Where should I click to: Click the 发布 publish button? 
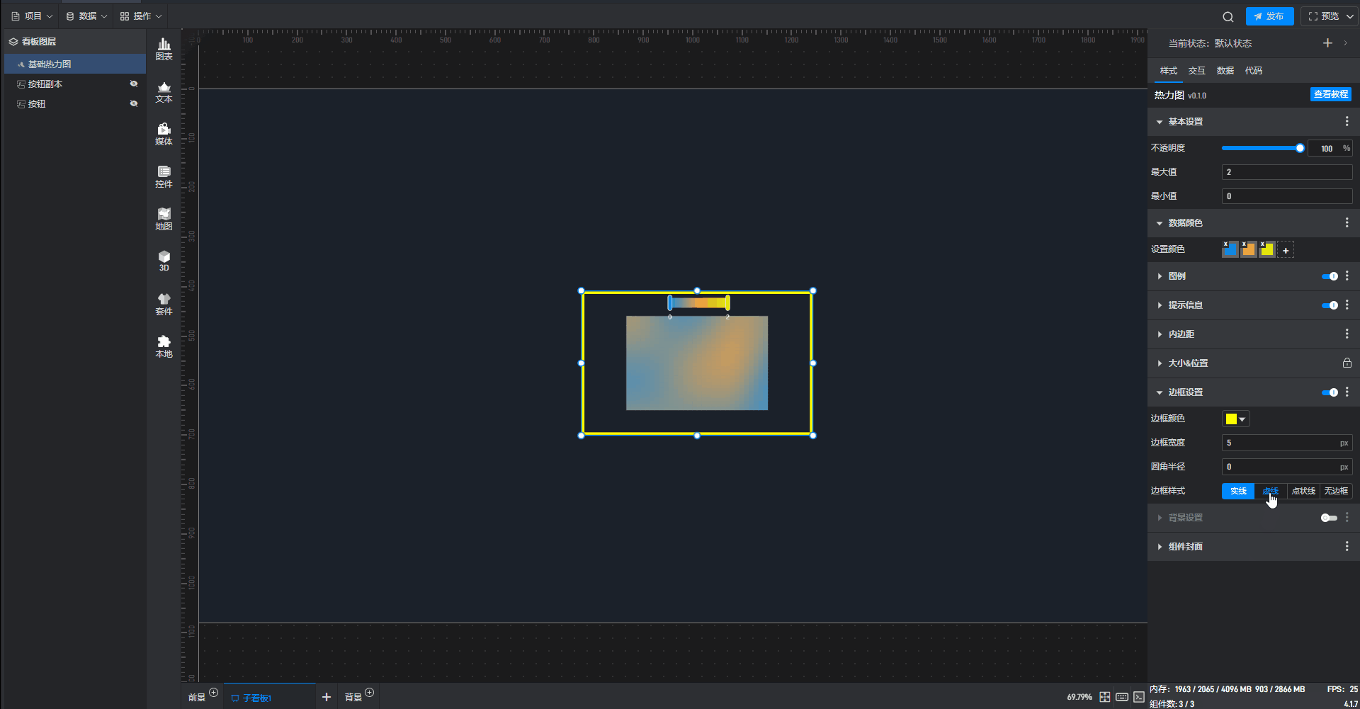(x=1269, y=16)
